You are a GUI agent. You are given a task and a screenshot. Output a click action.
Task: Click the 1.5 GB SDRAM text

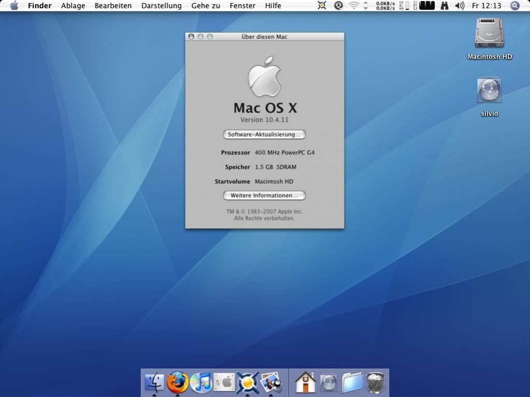click(x=276, y=167)
